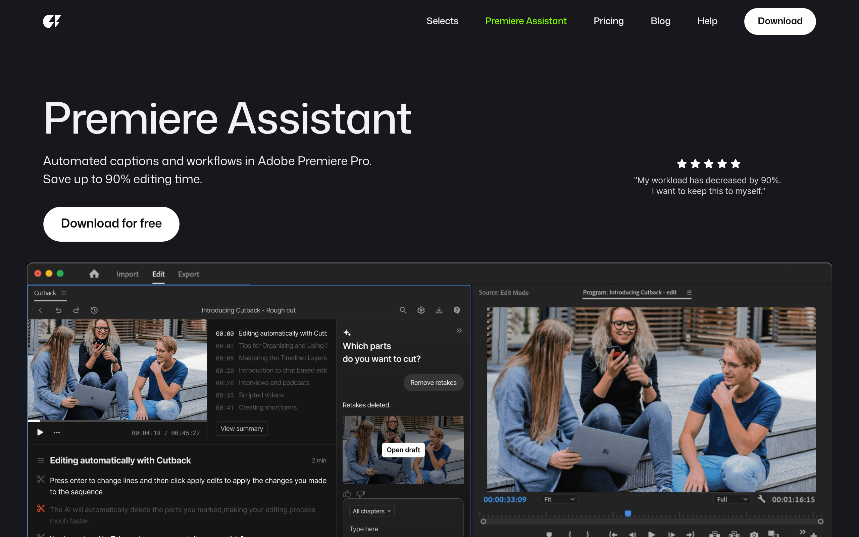
Task: Click the Cutback logo icon
Action: coord(52,21)
